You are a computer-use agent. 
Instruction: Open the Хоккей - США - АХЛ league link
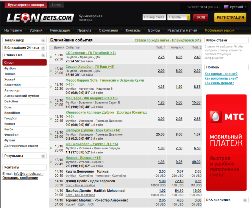(80, 205)
